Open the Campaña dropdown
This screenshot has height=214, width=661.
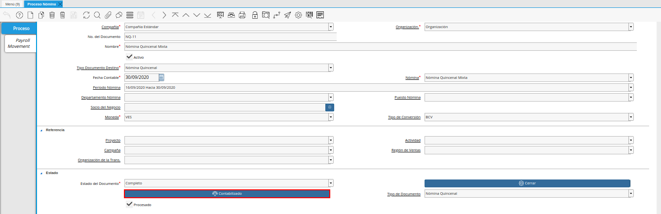click(x=331, y=150)
